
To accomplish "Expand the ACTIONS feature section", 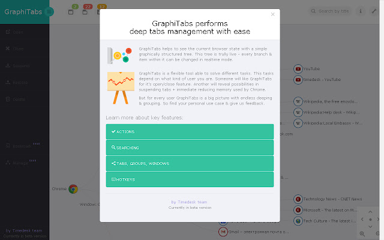I will (x=190, y=131).
